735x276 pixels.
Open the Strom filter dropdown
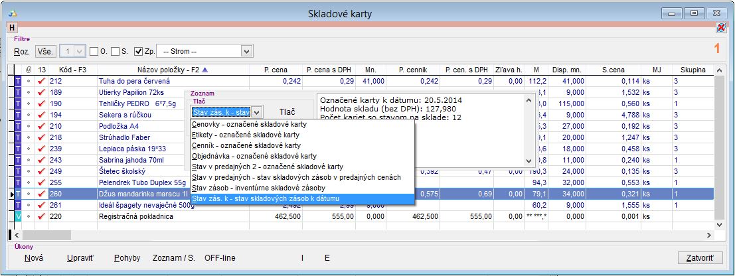click(246, 51)
